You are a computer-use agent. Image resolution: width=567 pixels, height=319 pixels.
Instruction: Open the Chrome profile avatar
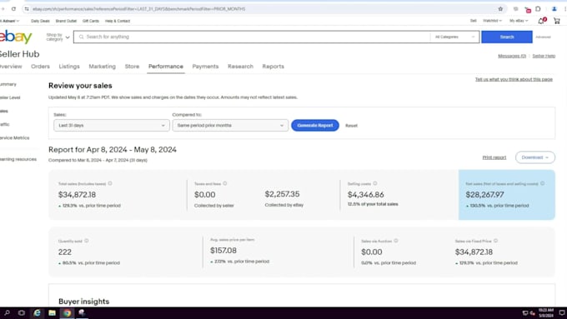tap(554, 9)
